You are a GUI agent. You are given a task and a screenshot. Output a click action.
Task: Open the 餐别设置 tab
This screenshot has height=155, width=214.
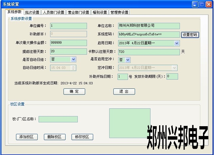click(100, 12)
